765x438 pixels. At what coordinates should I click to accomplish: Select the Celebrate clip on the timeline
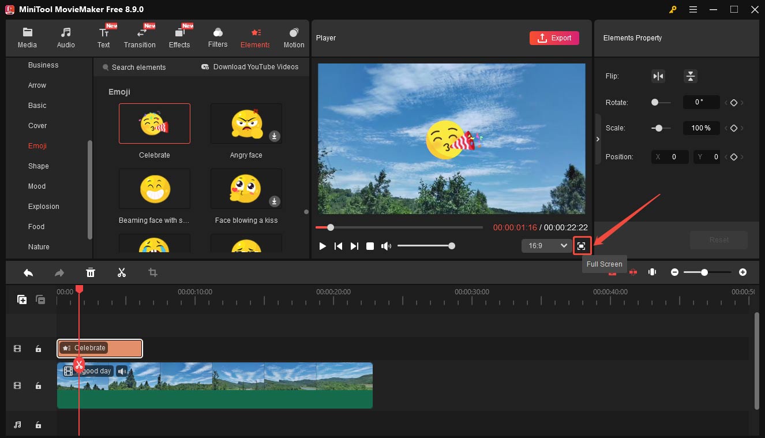coord(100,349)
